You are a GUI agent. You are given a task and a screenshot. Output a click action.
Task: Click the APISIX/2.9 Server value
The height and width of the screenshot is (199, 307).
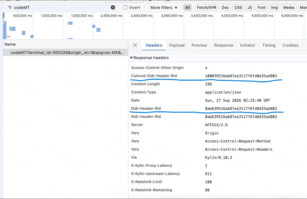(216, 125)
